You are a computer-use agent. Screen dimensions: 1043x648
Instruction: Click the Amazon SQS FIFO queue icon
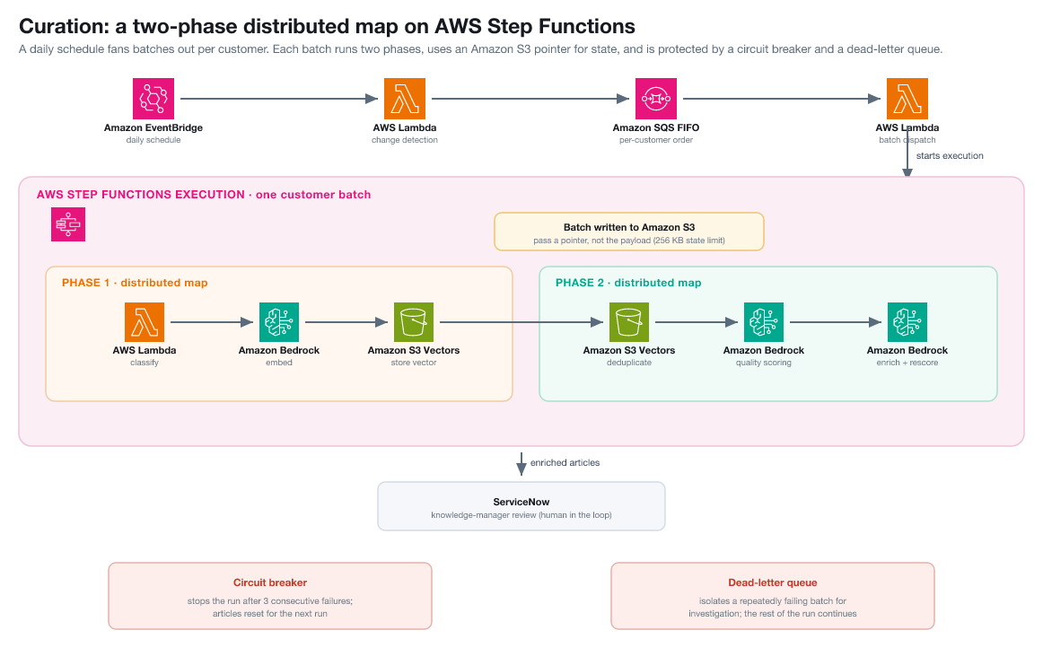(656, 99)
